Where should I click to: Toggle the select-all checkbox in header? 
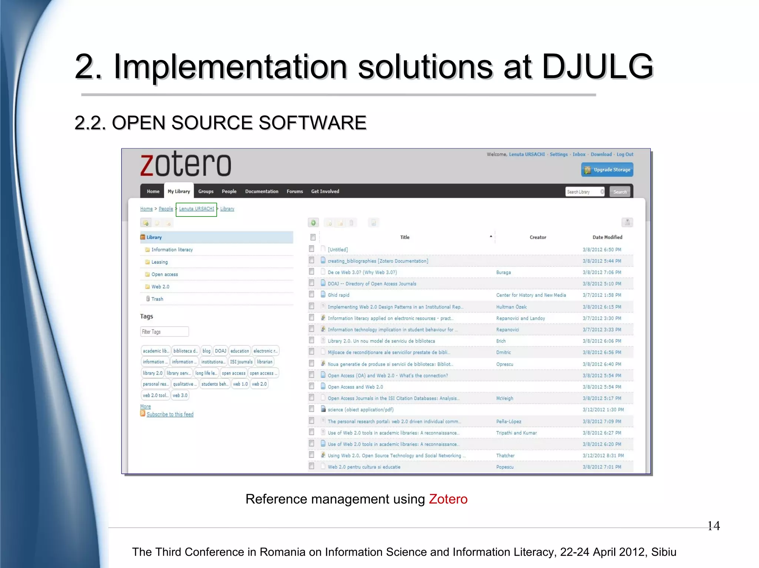(x=313, y=237)
